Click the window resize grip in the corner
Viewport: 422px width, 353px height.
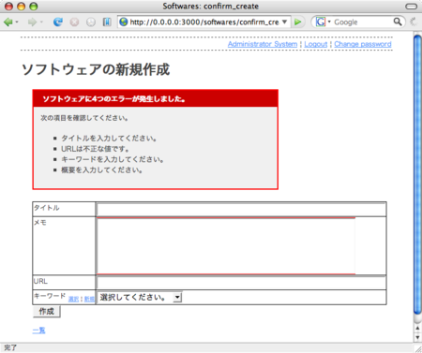pyautogui.click(x=417, y=348)
